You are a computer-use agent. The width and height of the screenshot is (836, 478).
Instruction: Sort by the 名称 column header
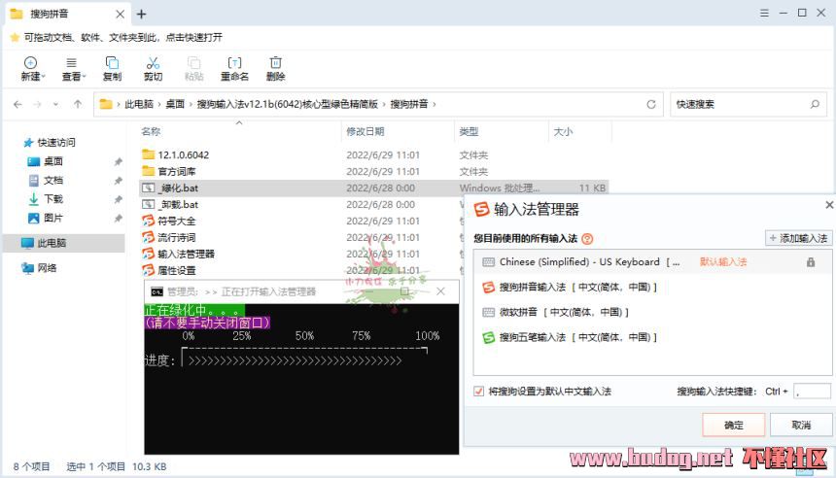pos(151,131)
